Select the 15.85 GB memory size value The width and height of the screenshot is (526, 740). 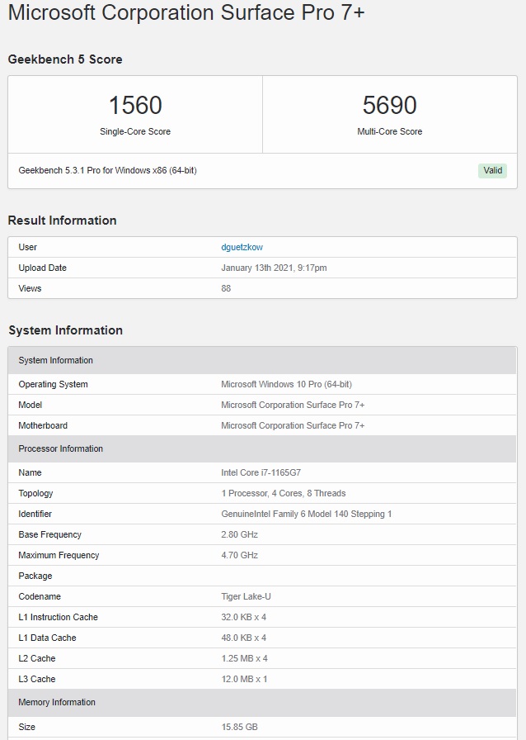pos(239,728)
